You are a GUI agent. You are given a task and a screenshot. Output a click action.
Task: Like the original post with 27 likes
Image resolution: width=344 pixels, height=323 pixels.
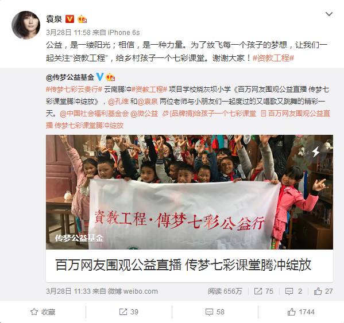coord(323,291)
